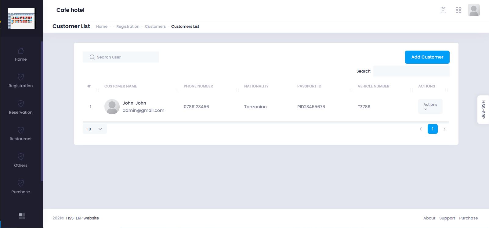The width and height of the screenshot is (489, 228).
Task: Open the Others sidebar icon
Action: 21,157
